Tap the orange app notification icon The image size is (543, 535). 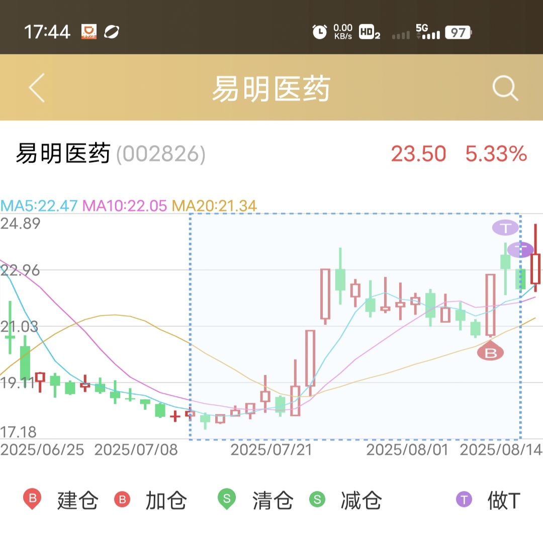(89, 32)
